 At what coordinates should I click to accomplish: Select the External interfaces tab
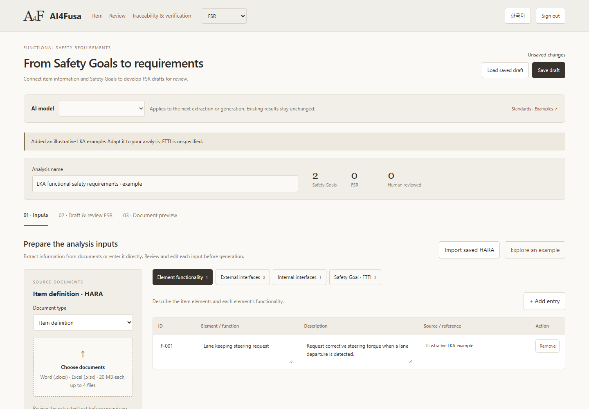point(243,277)
